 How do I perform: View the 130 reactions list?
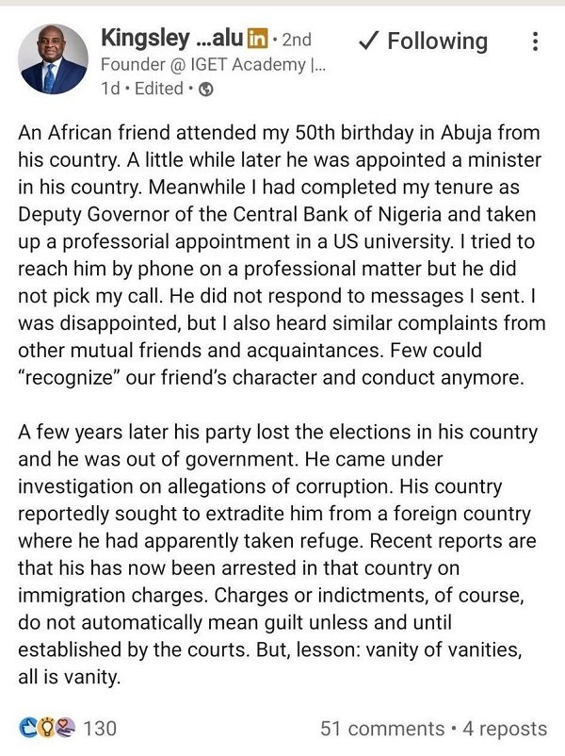pos(100,729)
